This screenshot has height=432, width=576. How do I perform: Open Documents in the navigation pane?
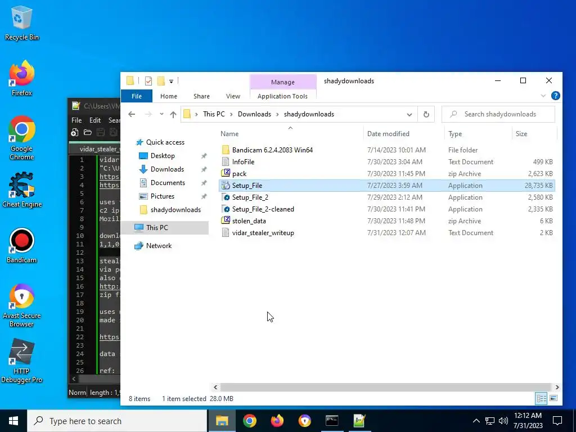pos(168,183)
